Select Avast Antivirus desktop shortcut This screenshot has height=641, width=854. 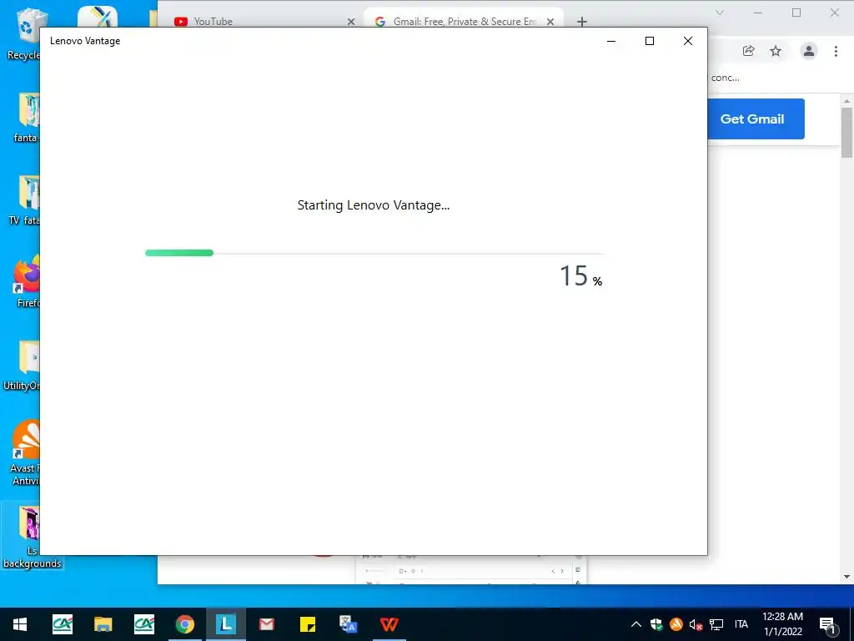tap(25, 453)
